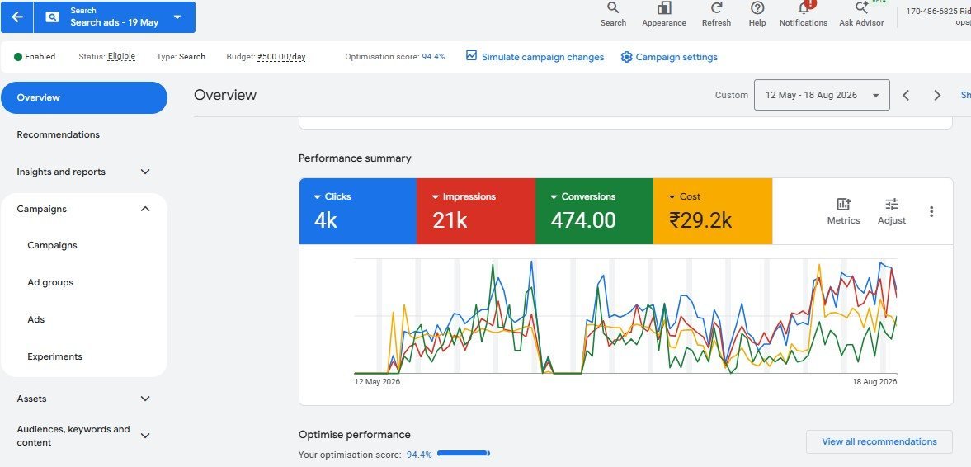Open the Cost metric dropdown
The height and width of the screenshot is (467, 971).
point(684,196)
